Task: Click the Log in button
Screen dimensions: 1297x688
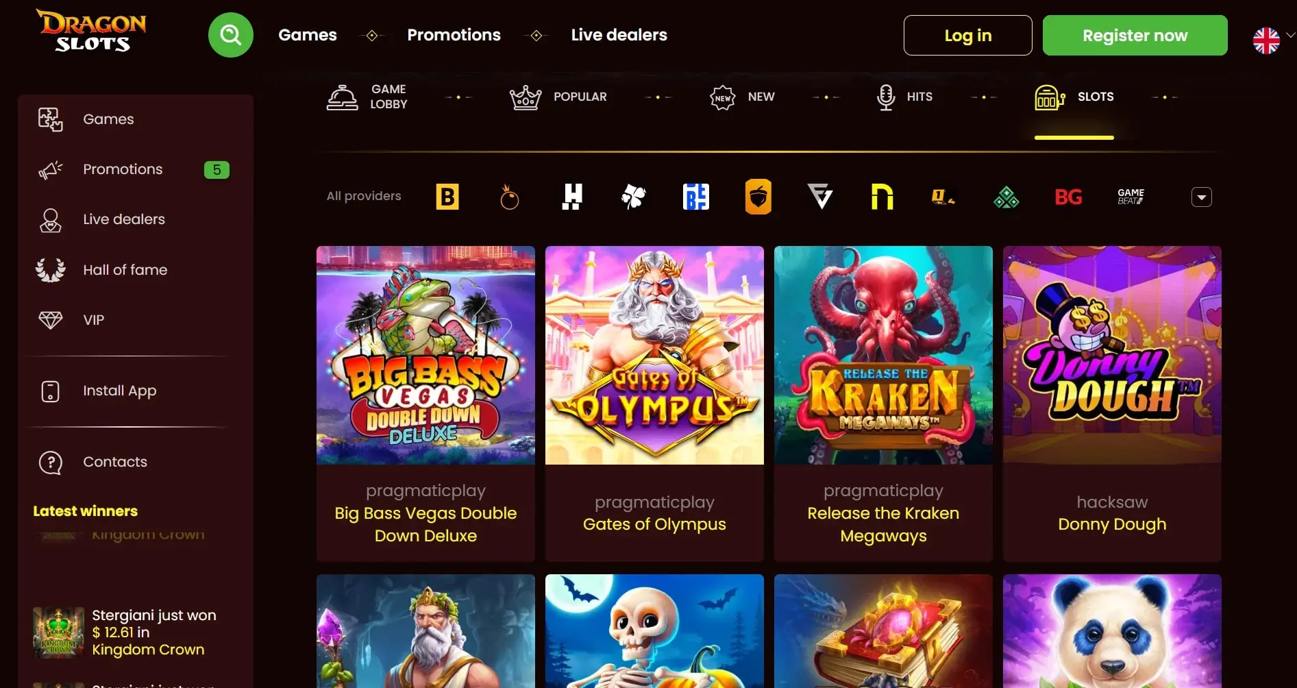Action: tap(967, 35)
